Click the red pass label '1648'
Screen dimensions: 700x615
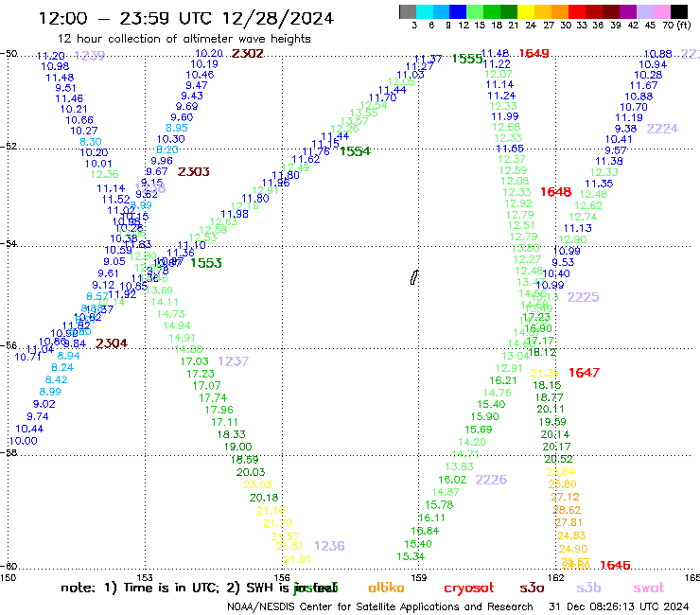click(556, 192)
